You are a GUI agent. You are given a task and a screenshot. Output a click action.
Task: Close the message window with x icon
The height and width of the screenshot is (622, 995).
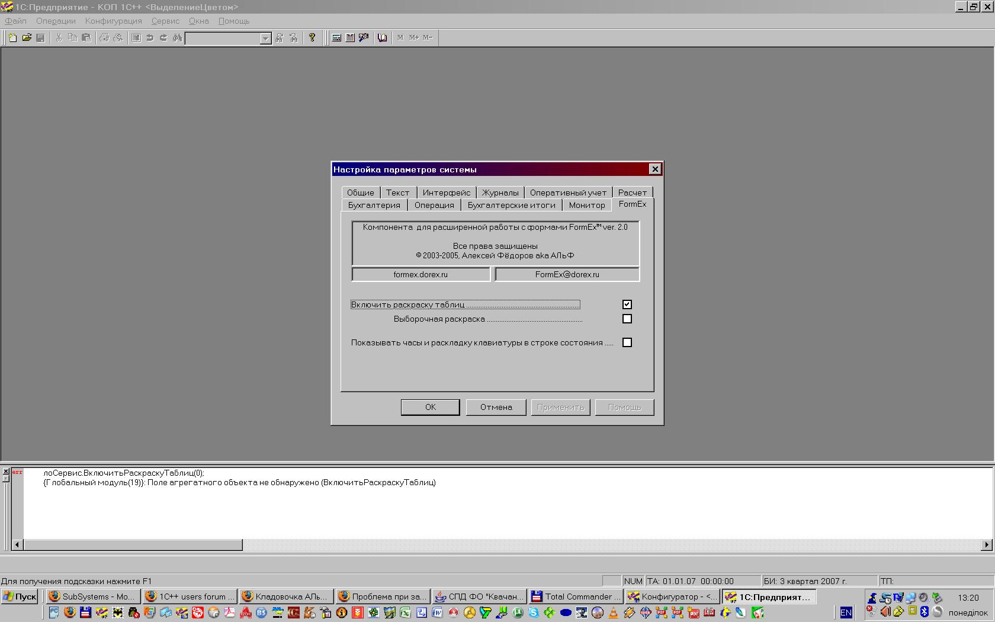point(5,472)
